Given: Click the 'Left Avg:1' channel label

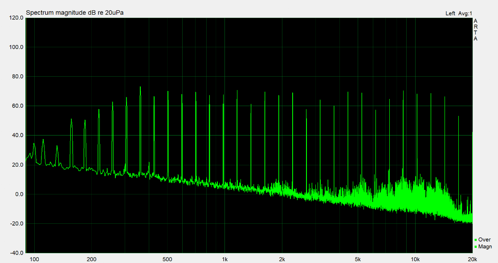Looking at the screenshot, I should [459, 13].
